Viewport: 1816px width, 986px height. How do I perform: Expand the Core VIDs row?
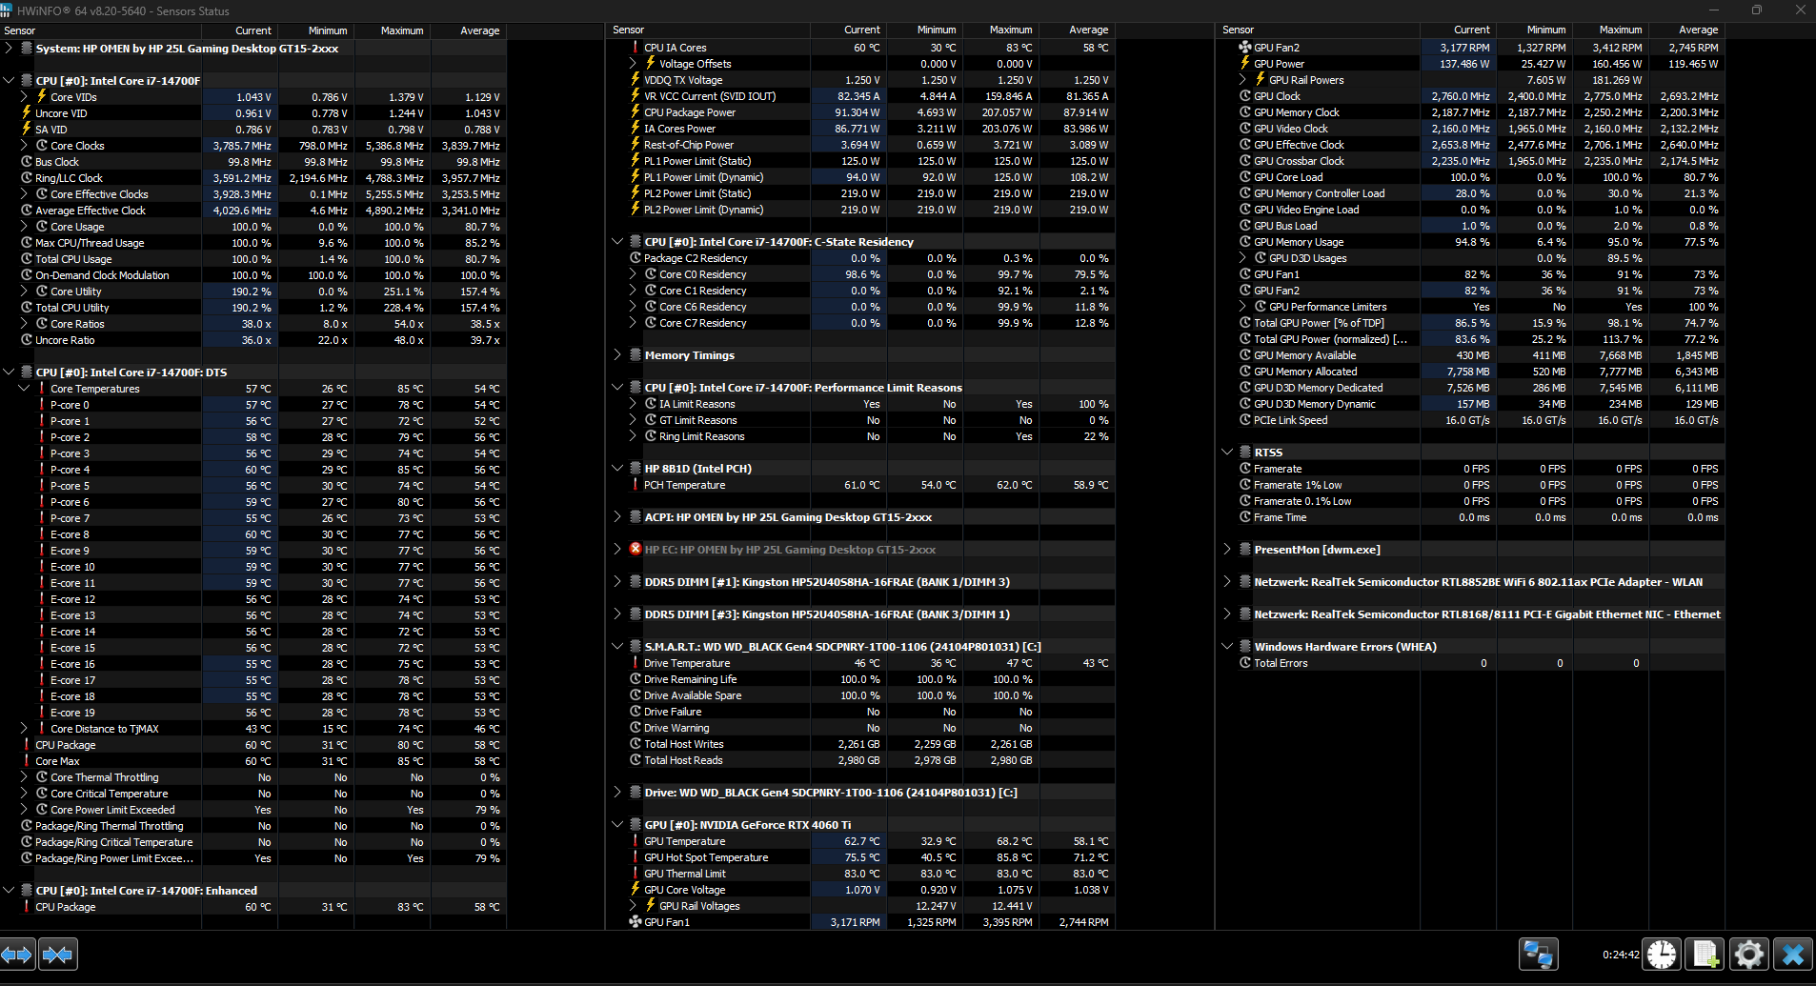pos(24,97)
